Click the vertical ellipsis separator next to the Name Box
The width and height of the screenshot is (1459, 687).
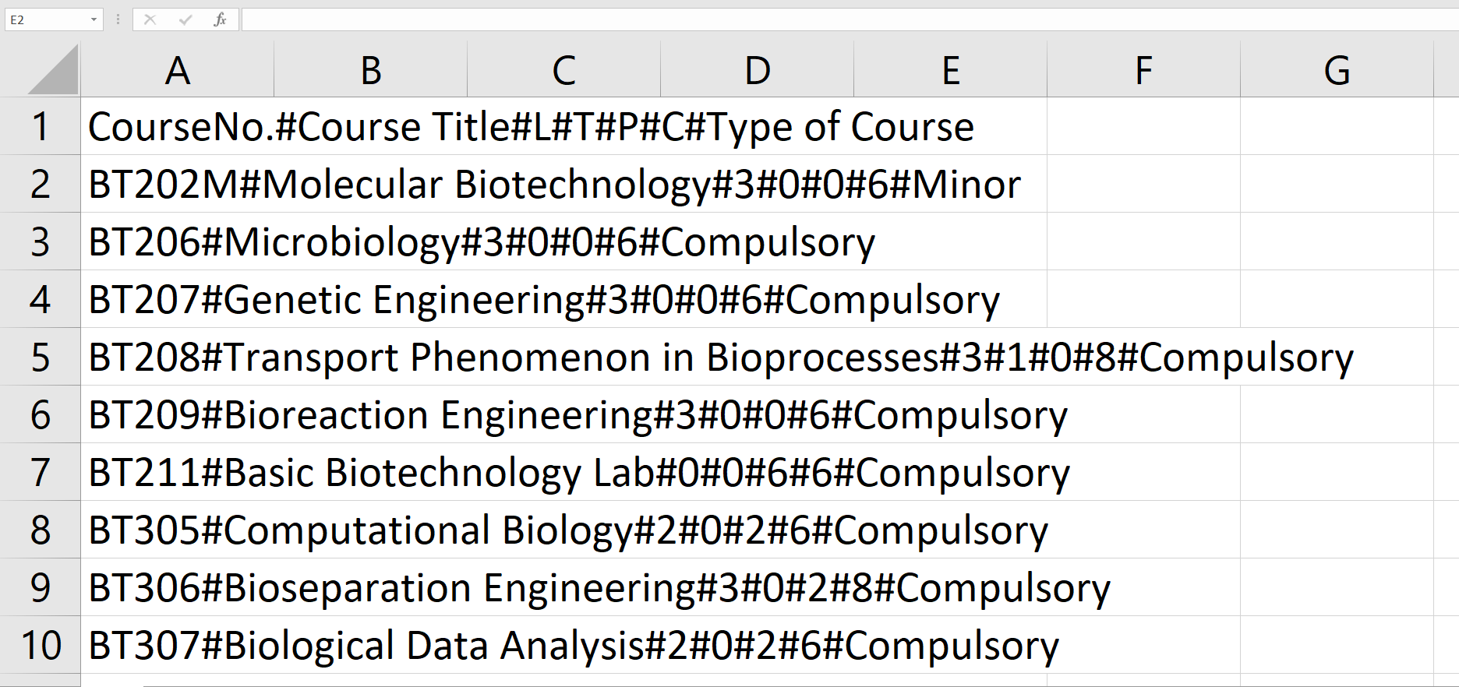click(117, 19)
